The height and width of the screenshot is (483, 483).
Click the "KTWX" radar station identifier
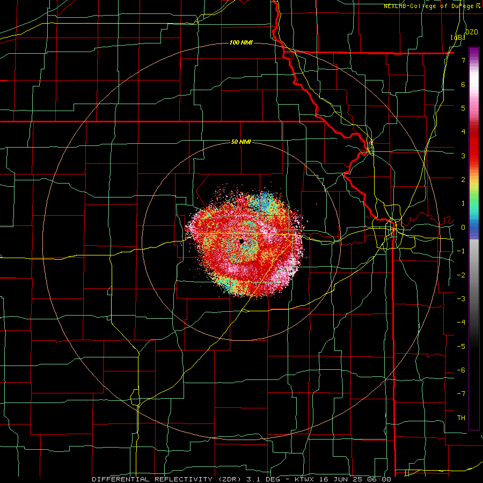tap(304, 479)
